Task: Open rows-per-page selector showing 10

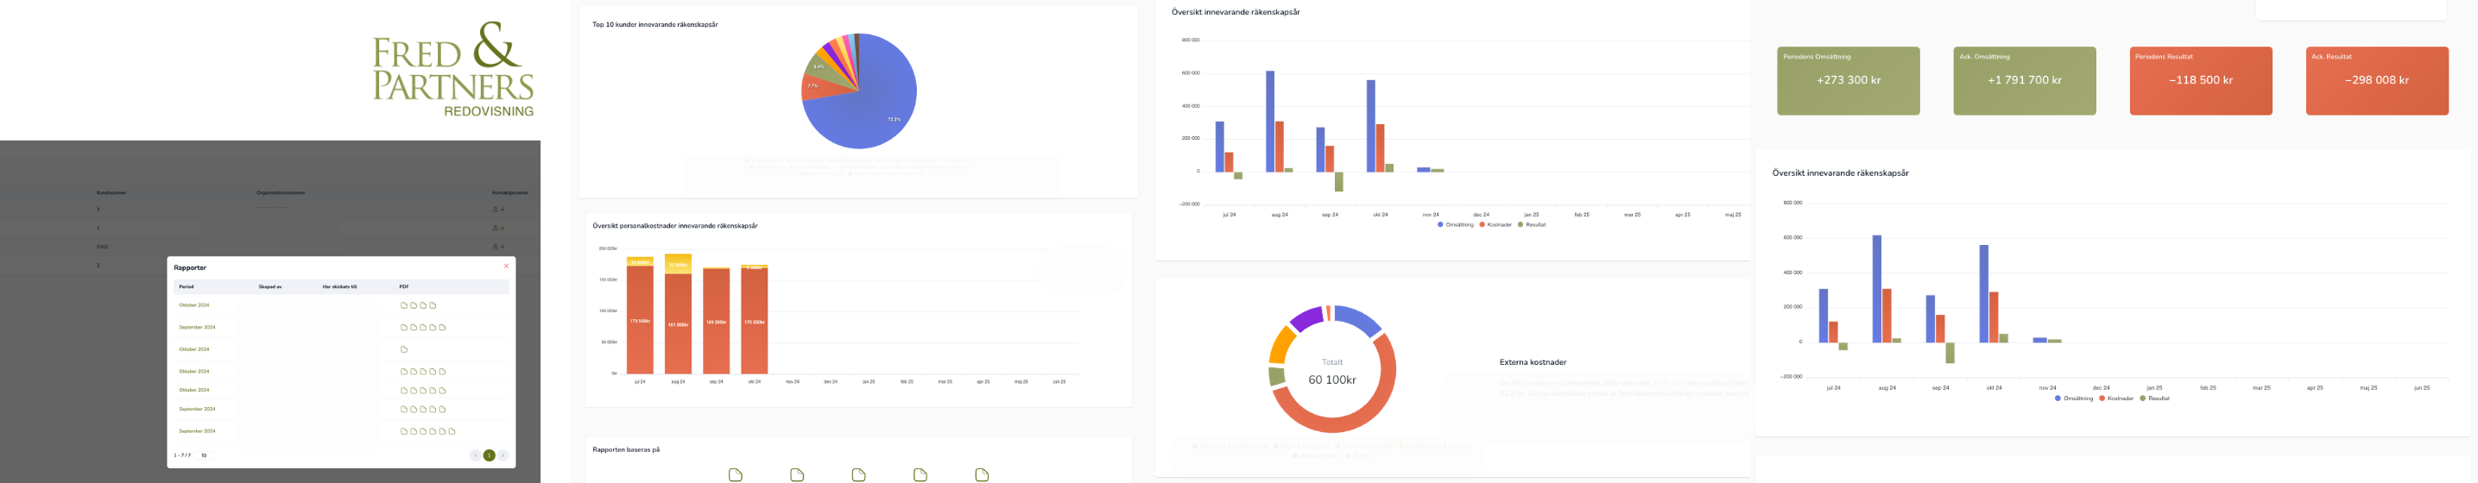Action: (204, 455)
